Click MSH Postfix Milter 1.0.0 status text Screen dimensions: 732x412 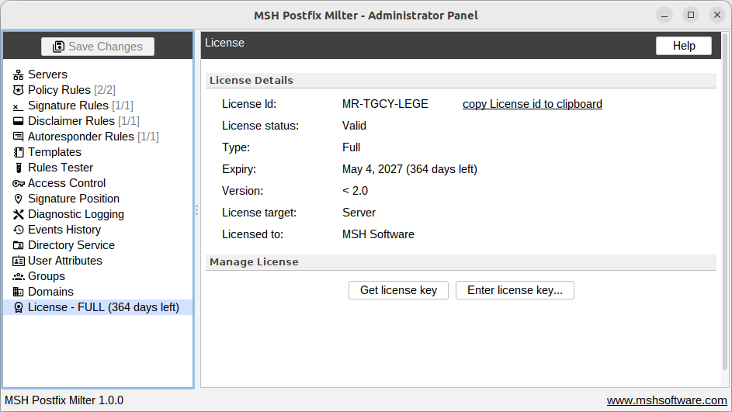pos(64,400)
